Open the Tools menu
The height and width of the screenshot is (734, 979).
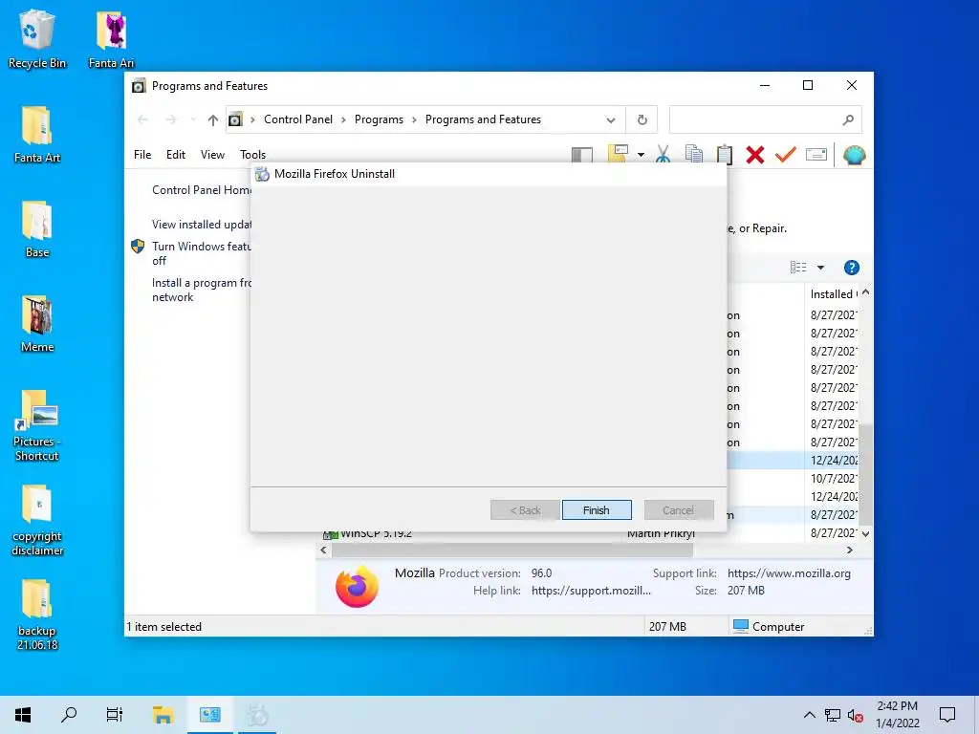[x=252, y=155]
